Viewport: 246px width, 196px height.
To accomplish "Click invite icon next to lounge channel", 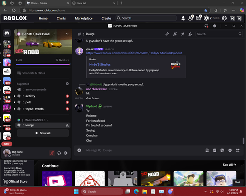I will point(67,125).
